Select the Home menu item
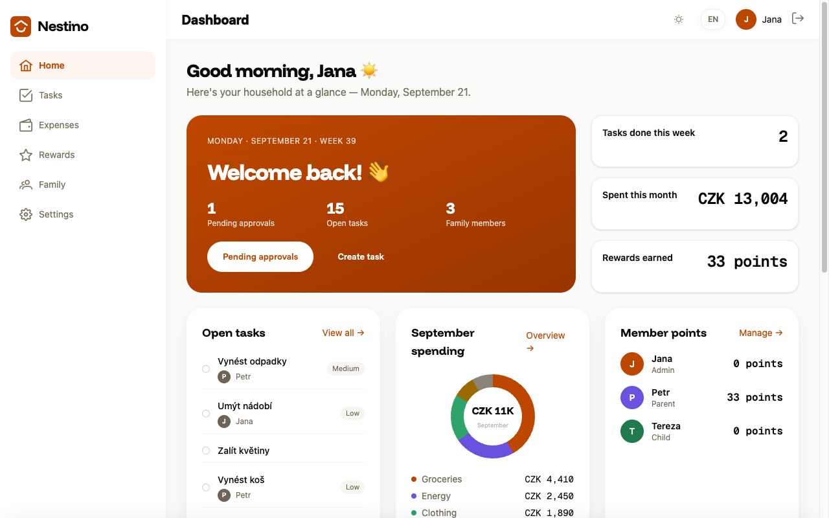 (83, 65)
